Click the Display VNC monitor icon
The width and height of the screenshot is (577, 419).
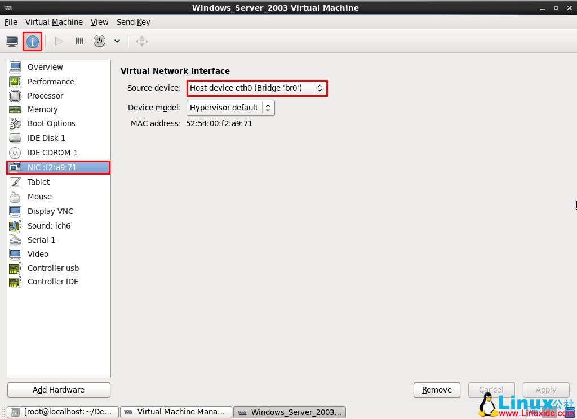pos(15,211)
